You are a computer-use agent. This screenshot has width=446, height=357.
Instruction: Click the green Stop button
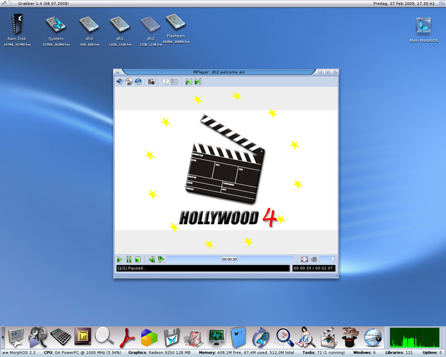tap(138, 259)
